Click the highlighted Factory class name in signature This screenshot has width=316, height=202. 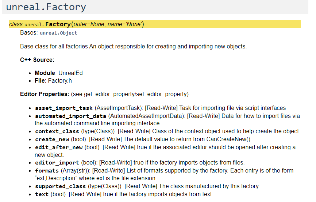(58, 24)
